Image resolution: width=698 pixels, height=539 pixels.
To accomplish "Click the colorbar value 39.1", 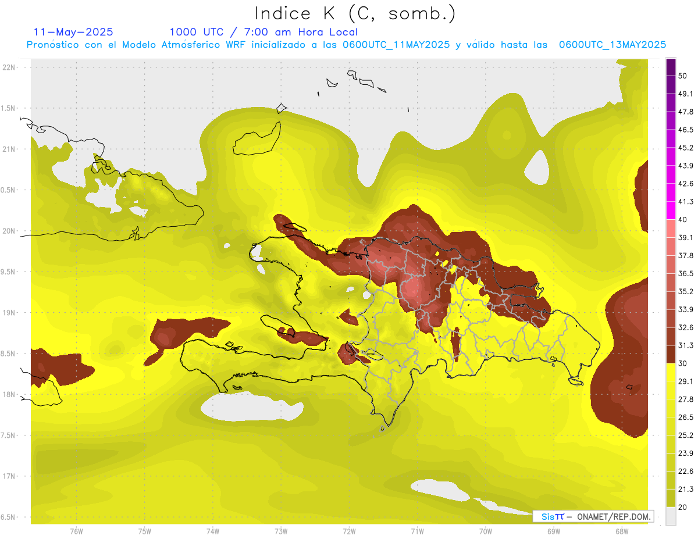I will pyautogui.click(x=686, y=238).
